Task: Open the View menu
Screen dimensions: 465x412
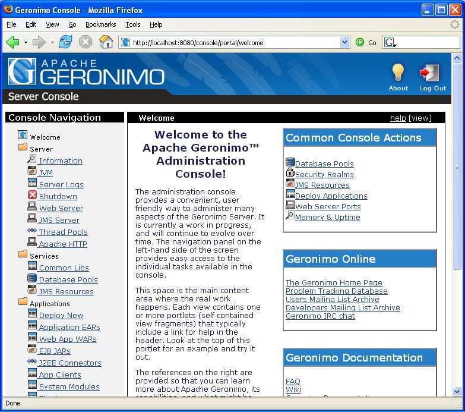Action: click(52, 24)
